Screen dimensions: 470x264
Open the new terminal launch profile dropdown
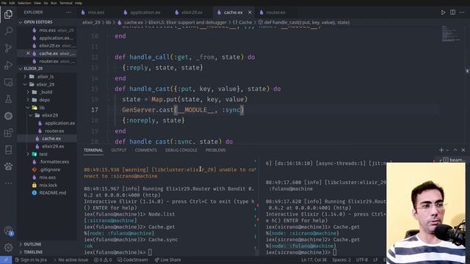pos(447,150)
